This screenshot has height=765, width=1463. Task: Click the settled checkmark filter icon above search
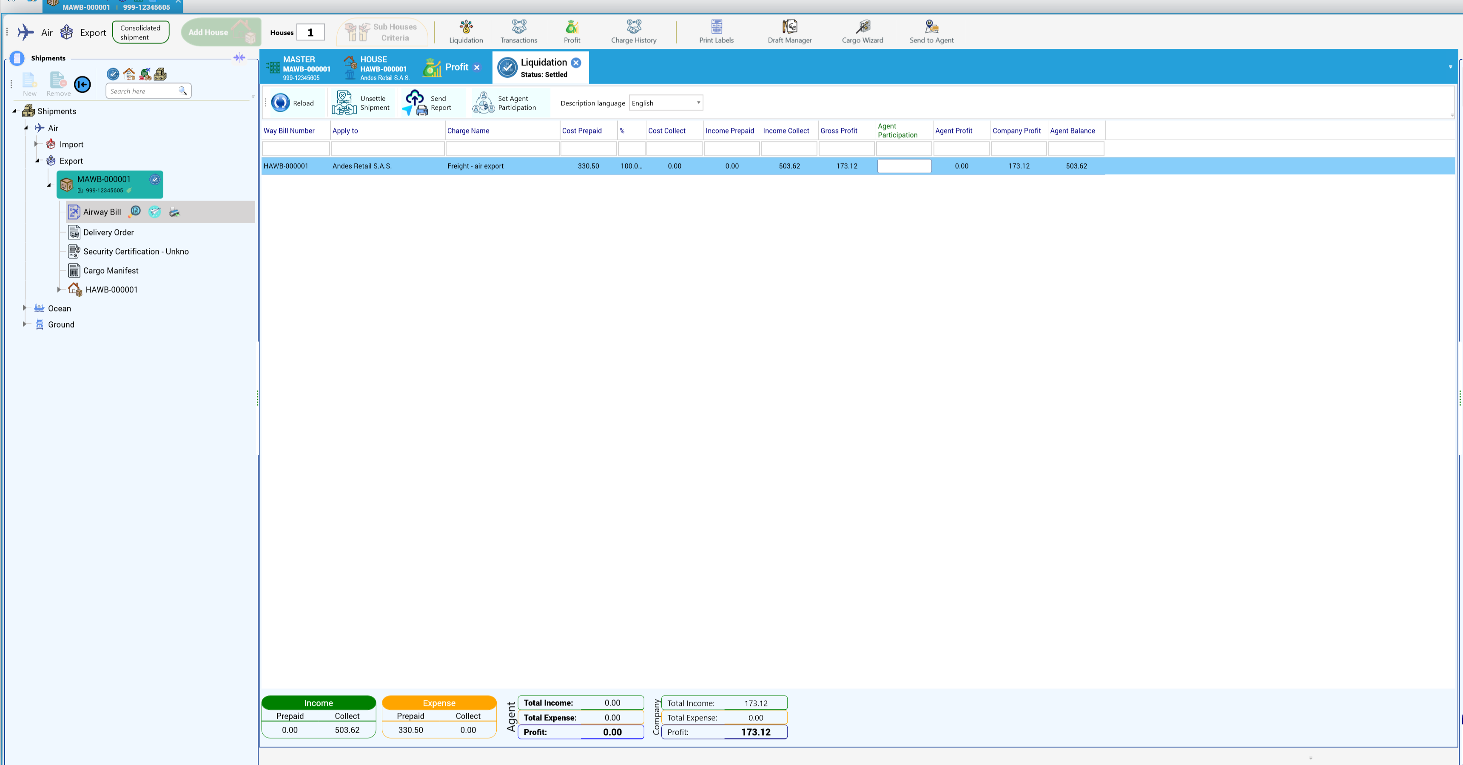pyautogui.click(x=113, y=74)
